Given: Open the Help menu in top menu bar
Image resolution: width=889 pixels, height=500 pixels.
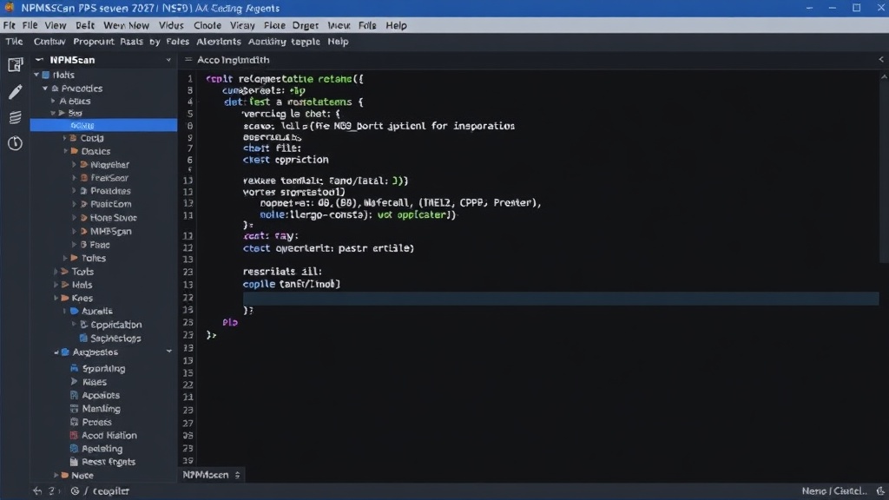Looking at the screenshot, I should pyautogui.click(x=396, y=25).
